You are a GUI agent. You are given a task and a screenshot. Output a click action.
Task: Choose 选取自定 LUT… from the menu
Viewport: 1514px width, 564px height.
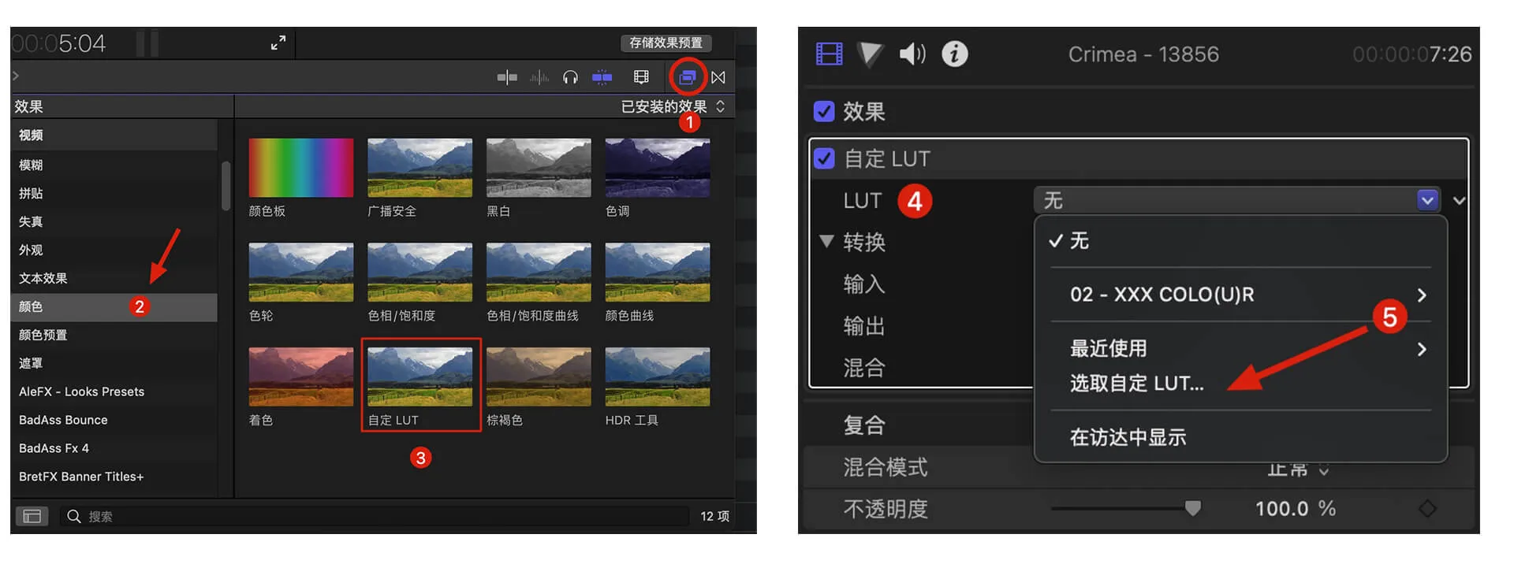coord(1136,384)
